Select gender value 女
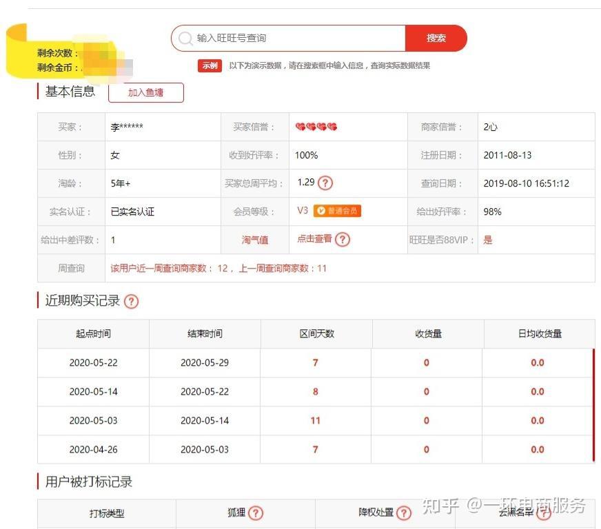 [115, 155]
